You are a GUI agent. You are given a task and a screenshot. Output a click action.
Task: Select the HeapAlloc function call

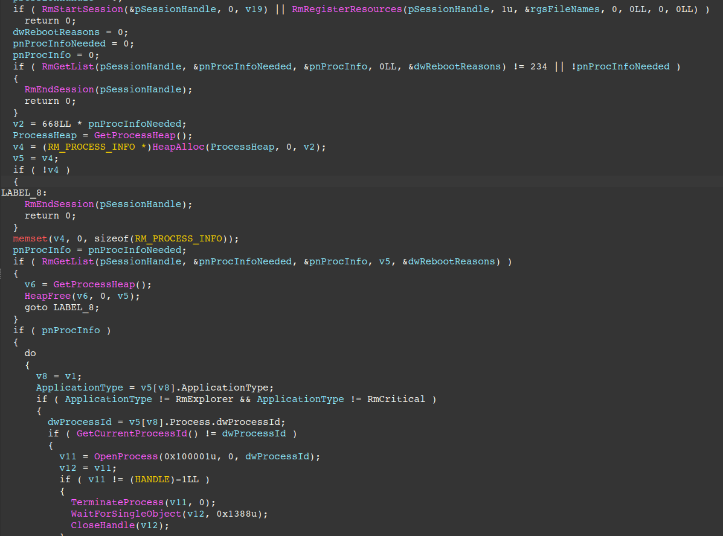tap(178, 147)
